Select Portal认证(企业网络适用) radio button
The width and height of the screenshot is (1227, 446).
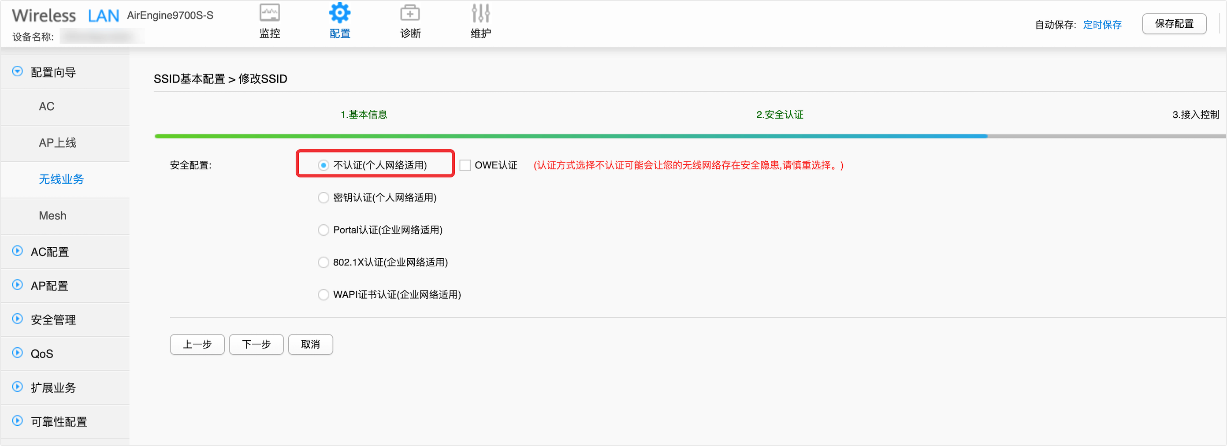323,230
